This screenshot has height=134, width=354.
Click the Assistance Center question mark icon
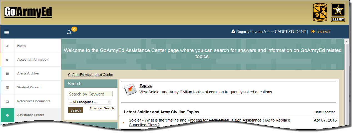[x=7, y=115]
